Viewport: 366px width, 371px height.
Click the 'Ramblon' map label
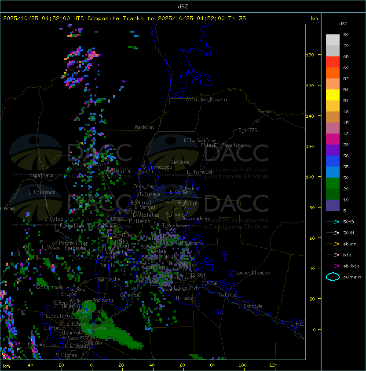(144, 127)
